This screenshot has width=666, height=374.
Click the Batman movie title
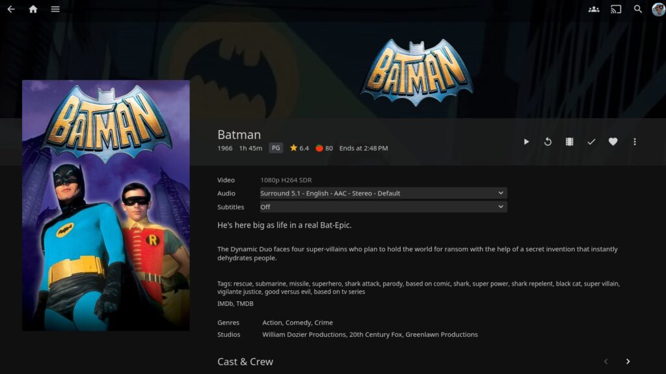pos(239,134)
